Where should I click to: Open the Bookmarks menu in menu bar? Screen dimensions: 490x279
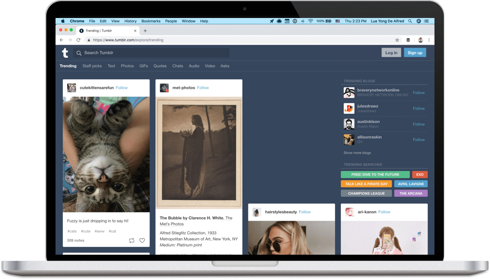151,21
